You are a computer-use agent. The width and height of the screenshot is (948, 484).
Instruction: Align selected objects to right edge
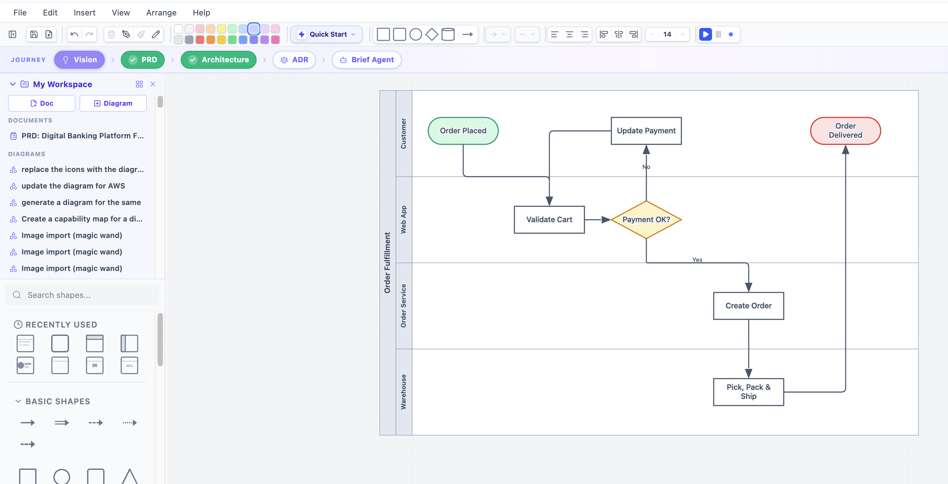coord(633,34)
